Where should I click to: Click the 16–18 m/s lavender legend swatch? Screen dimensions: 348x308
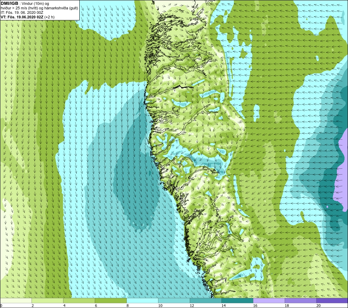coord(269,300)
